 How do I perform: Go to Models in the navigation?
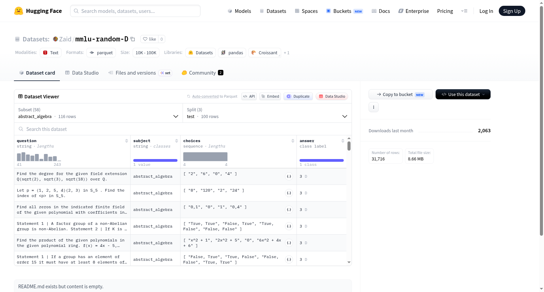(x=239, y=11)
